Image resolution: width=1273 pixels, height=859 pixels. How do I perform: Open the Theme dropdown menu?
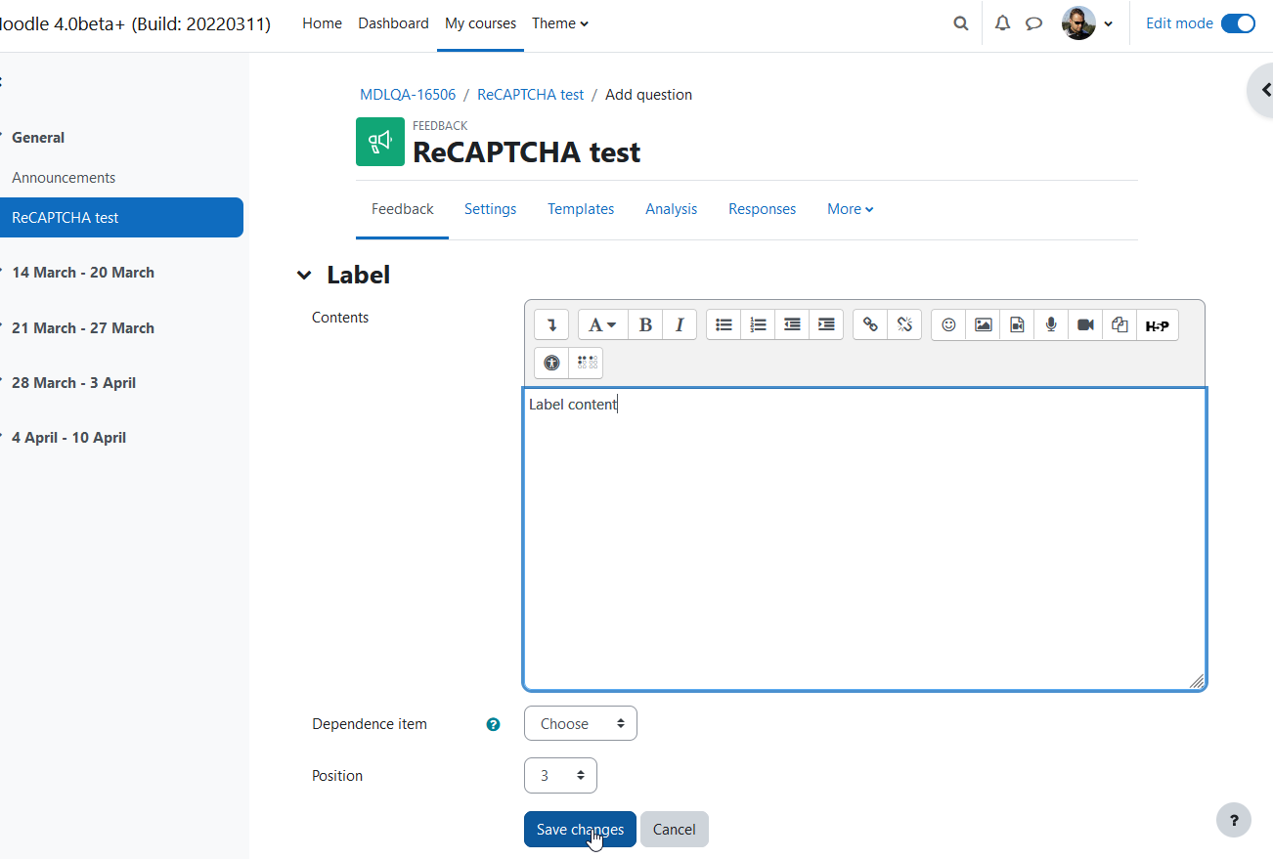560,23
